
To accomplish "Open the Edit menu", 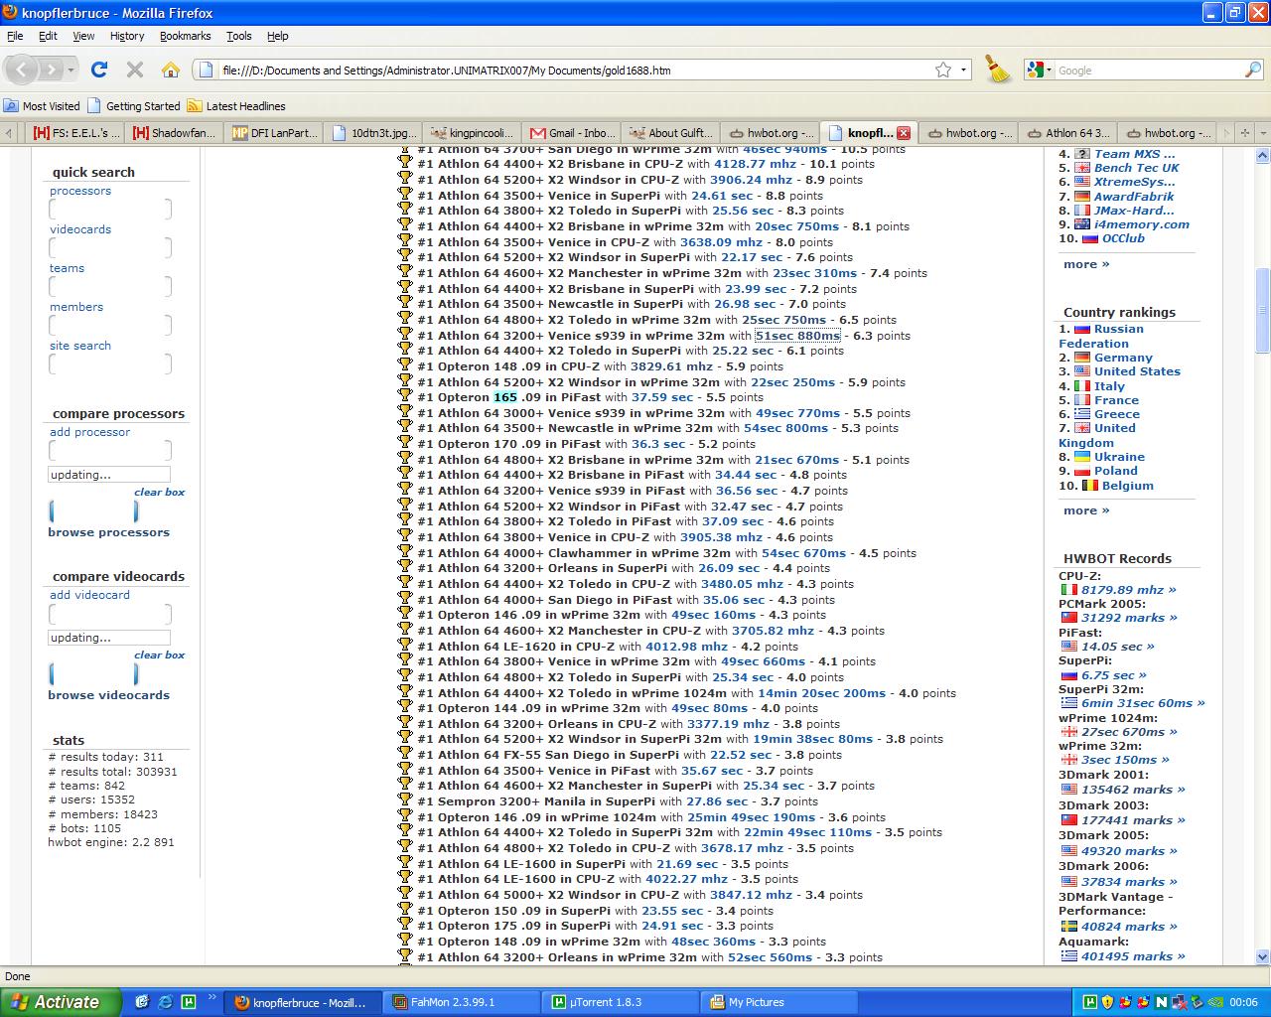I will (x=48, y=36).
